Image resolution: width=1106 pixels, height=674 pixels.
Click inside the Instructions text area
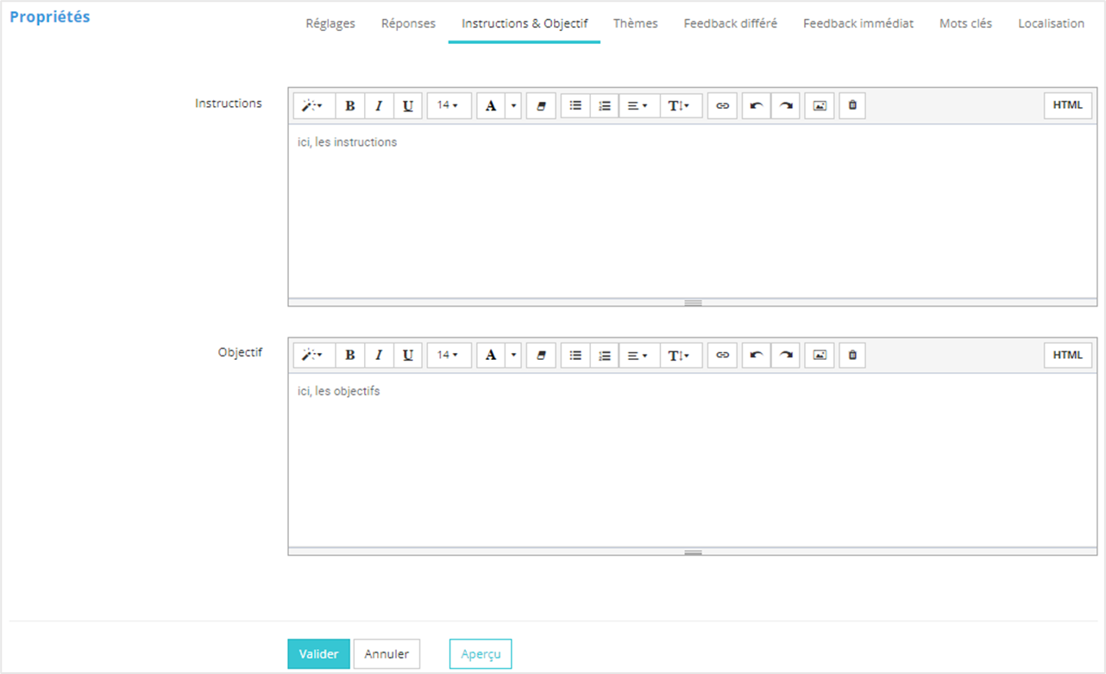(690, 216)
